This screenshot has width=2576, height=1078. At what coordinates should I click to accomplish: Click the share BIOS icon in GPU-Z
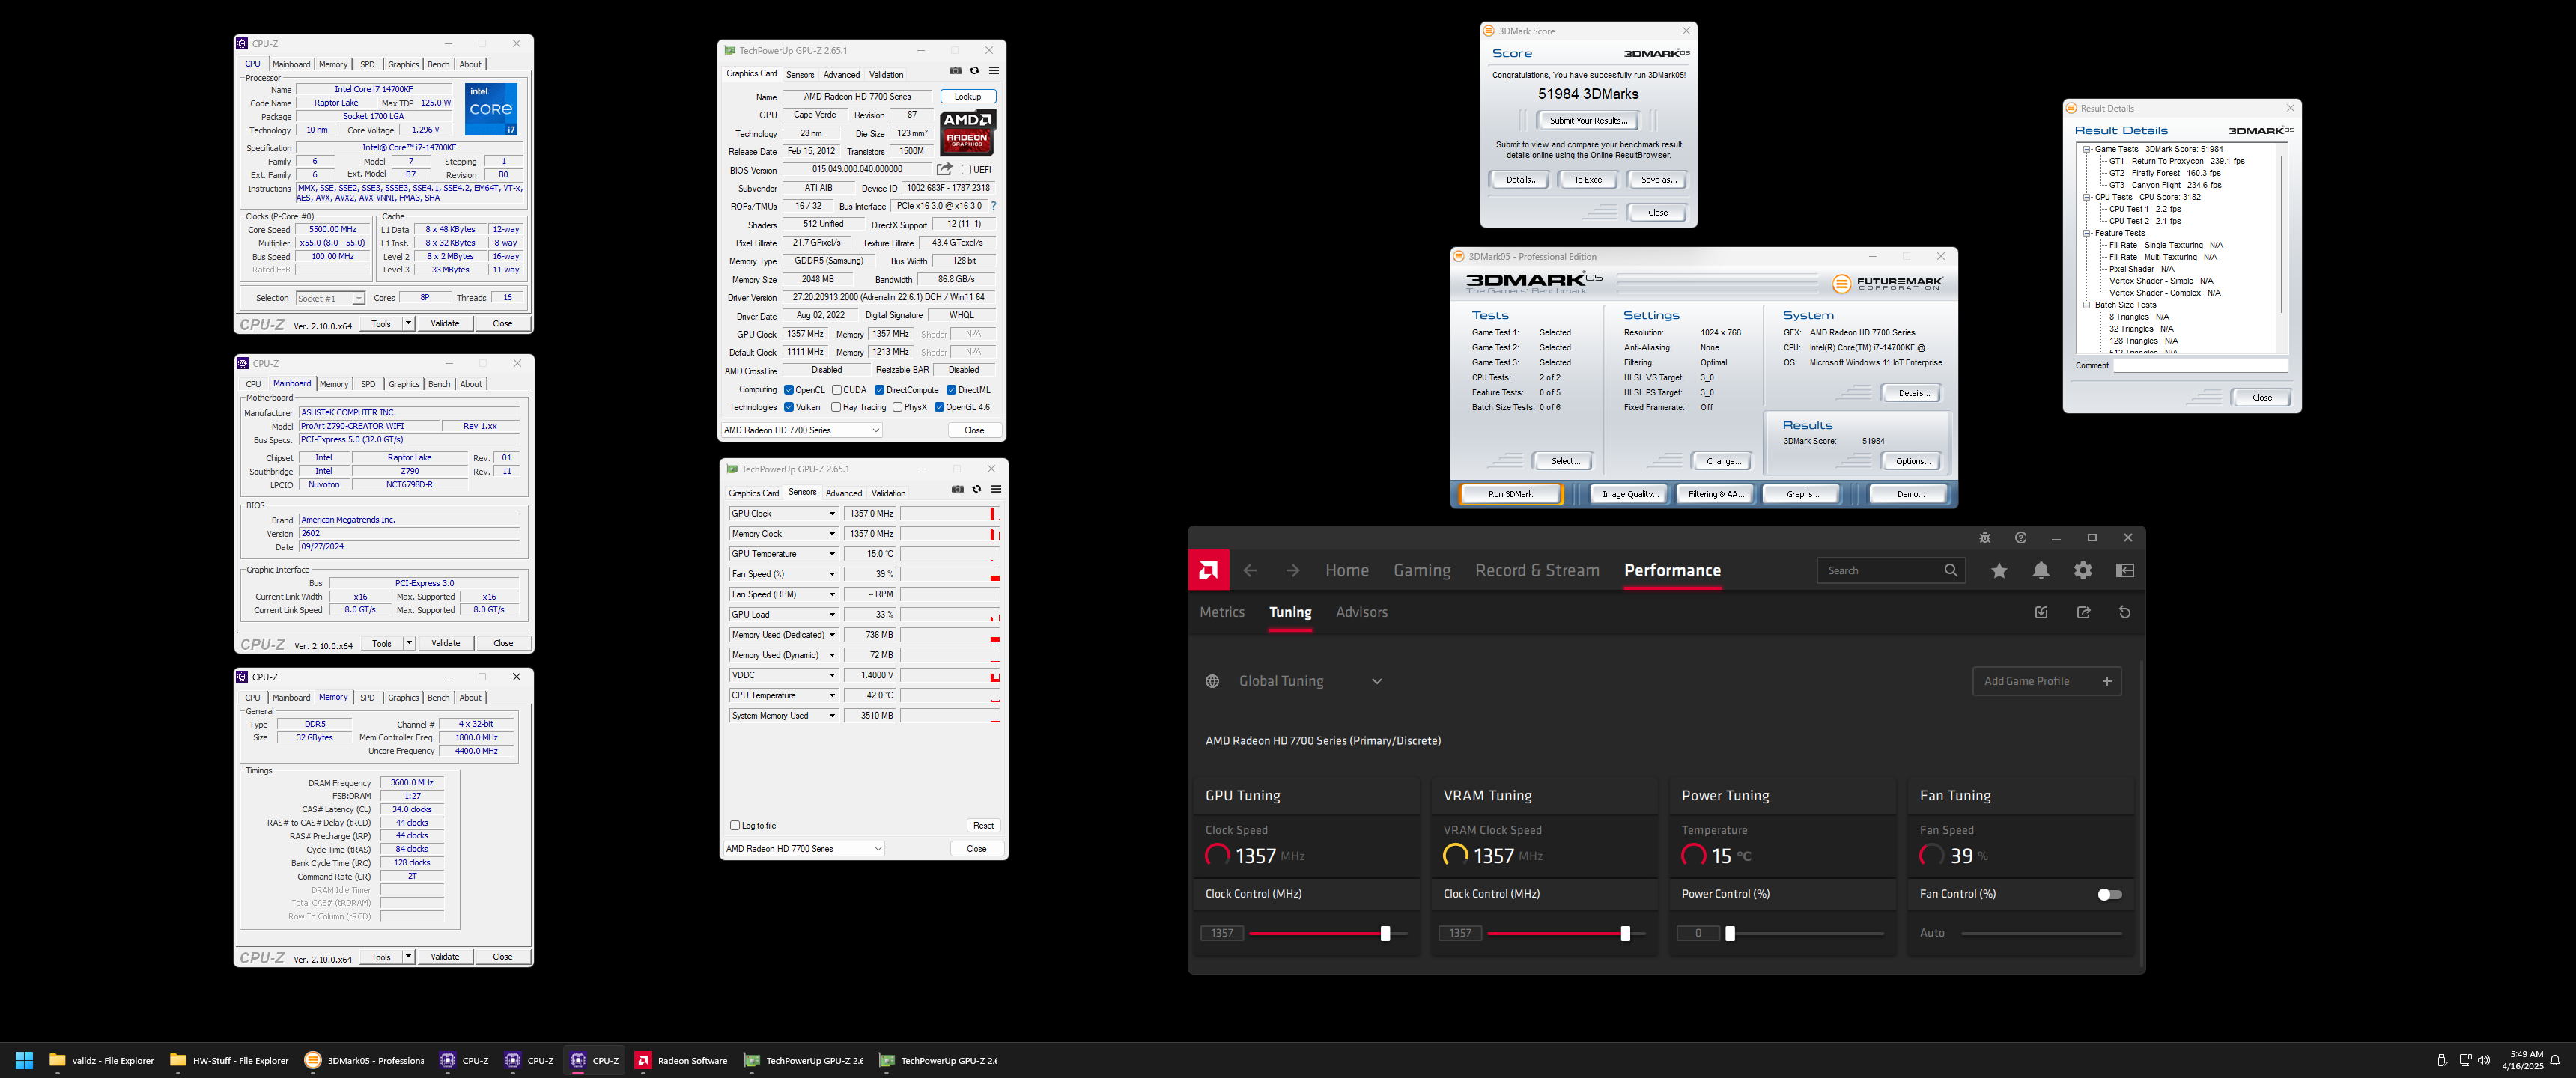[x=944, y=169]
